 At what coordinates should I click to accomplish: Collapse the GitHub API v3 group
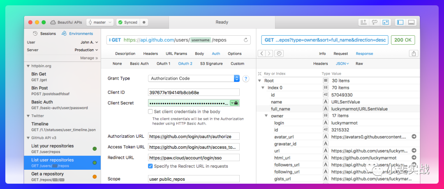pos(28,138)
